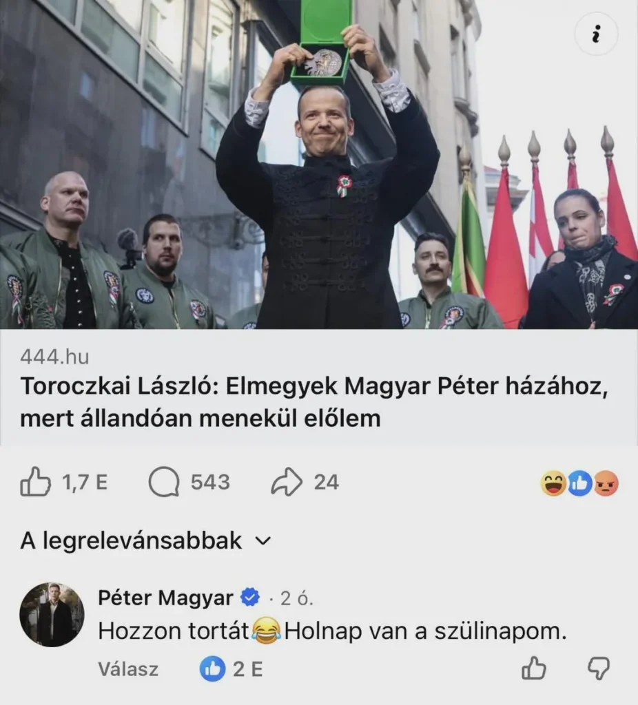The image size is (638, 705).
Task: View the comment's 2 E like reactions
Action: (x=231, y=669)
